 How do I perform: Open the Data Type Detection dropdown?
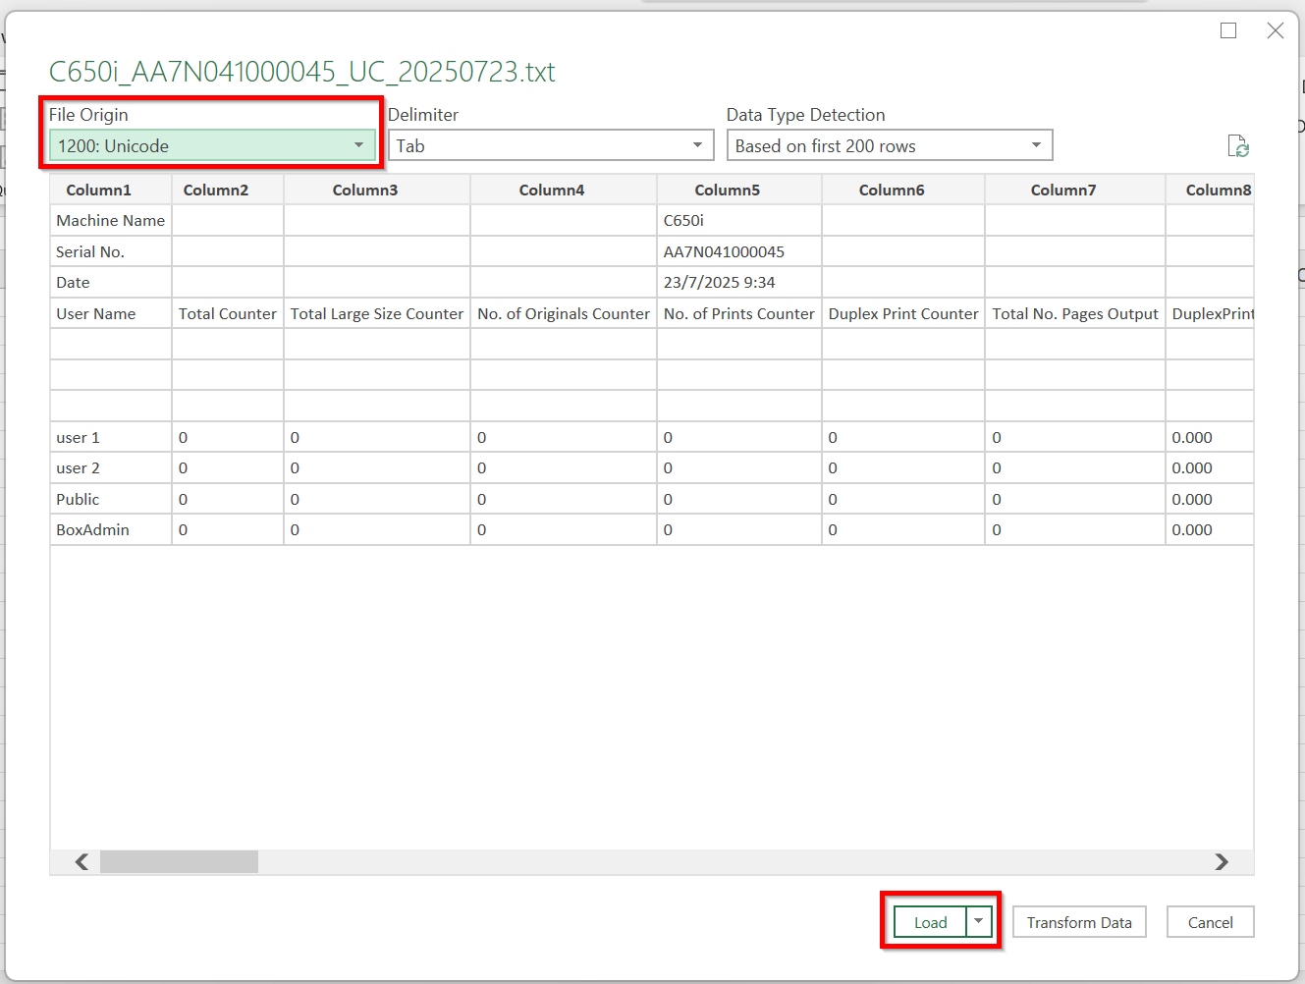(x=889, y=146)
